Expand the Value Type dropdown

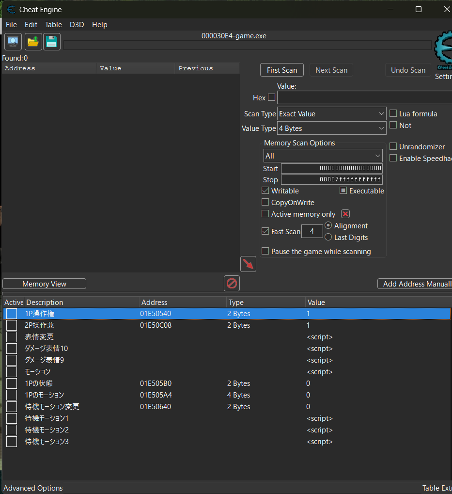pos(331,128)
